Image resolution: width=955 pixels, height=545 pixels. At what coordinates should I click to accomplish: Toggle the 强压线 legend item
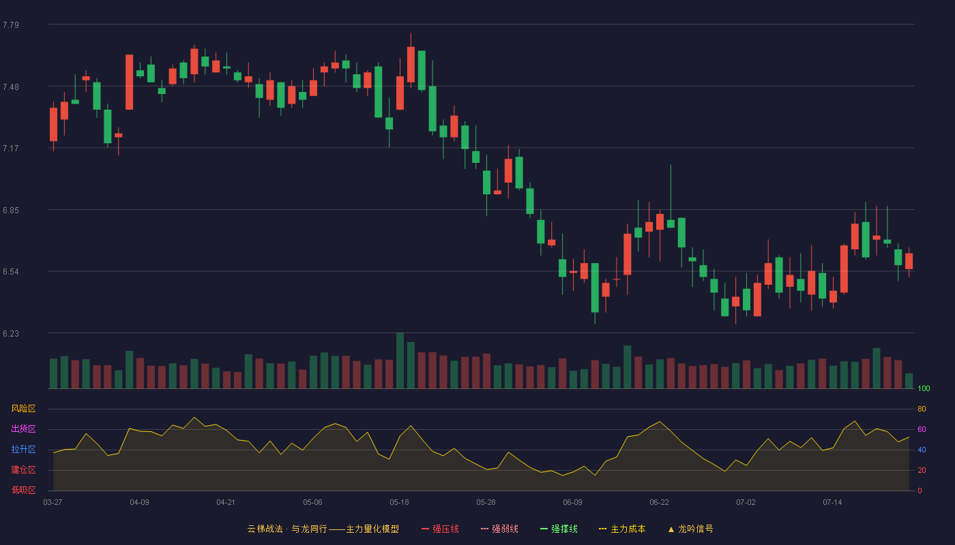click(x=440, y=529)
